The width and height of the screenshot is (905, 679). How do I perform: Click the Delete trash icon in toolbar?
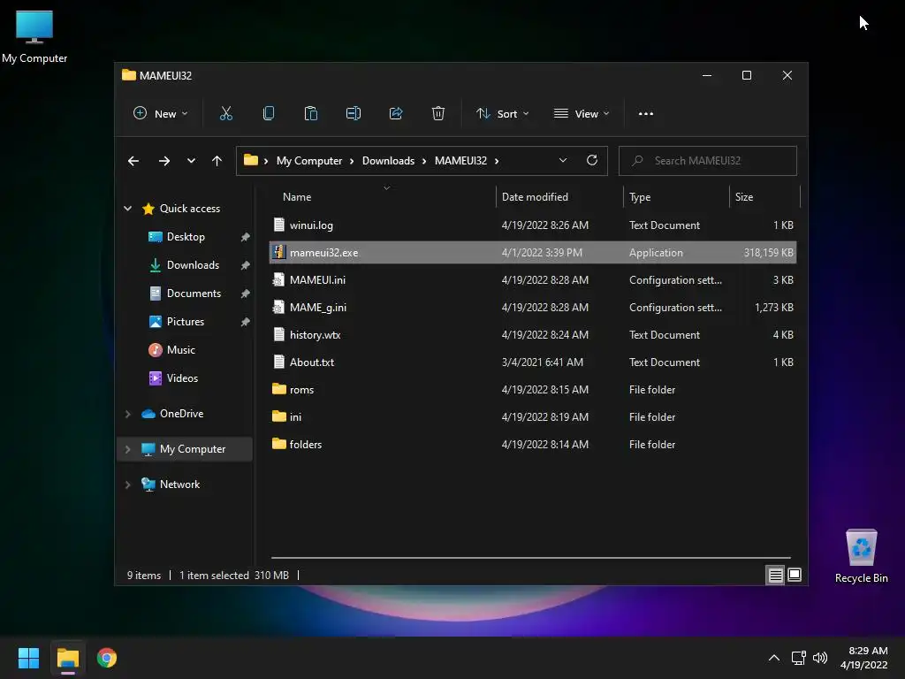tap(438, 114)
